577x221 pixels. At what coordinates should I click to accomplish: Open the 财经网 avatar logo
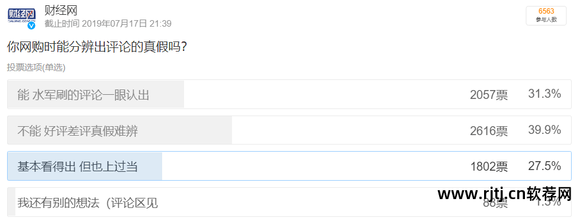click(x=22, y=16)
